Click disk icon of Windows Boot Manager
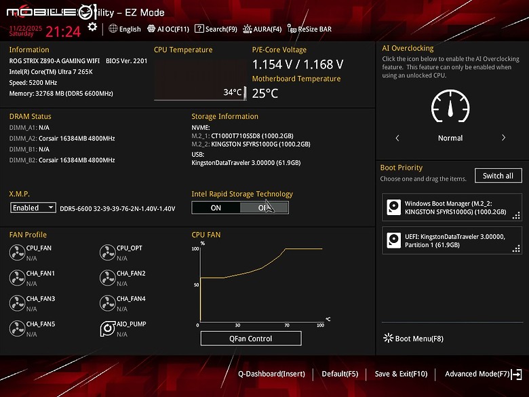The width and height of the screenshot is (529, 397). [x=394, y=208]
